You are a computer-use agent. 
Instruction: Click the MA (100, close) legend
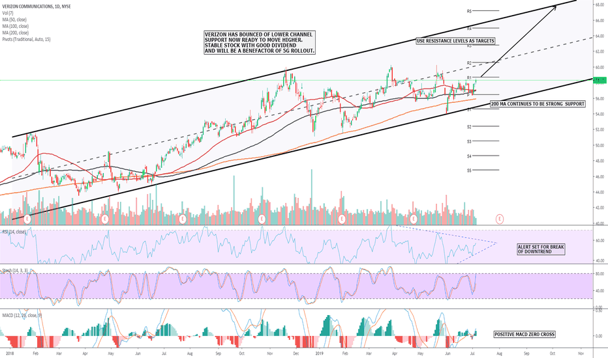pyautogui.click(x=16, y=26)
